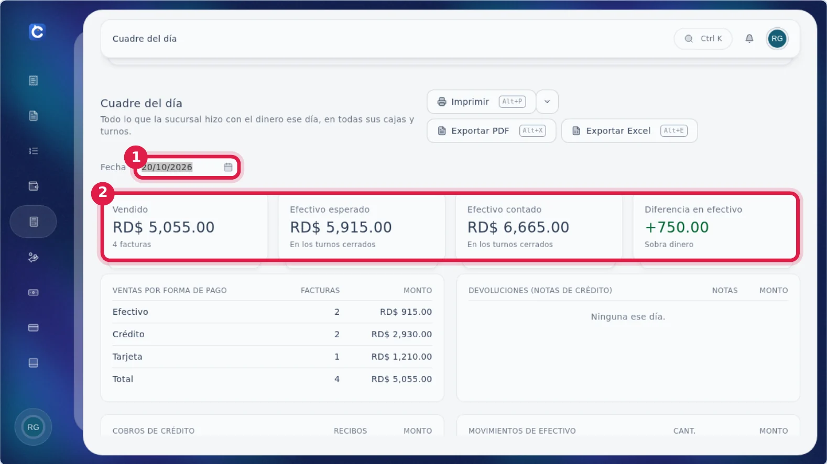Viewport: 827px width, 464px height.
Task: Click the RD$ 1,210.00 amount
Action: click(401, 357)
